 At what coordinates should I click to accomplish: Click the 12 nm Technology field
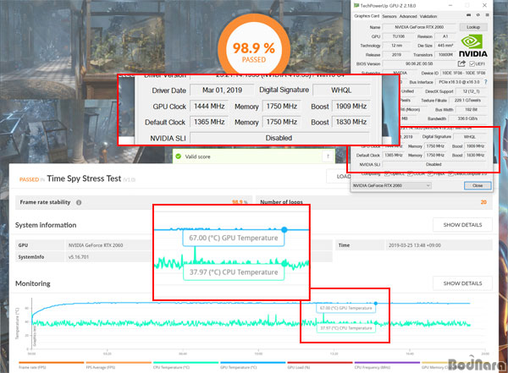pos(396,46)
